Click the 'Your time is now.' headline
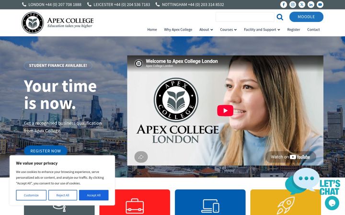The image size is (345, 215). coord(60,95)
